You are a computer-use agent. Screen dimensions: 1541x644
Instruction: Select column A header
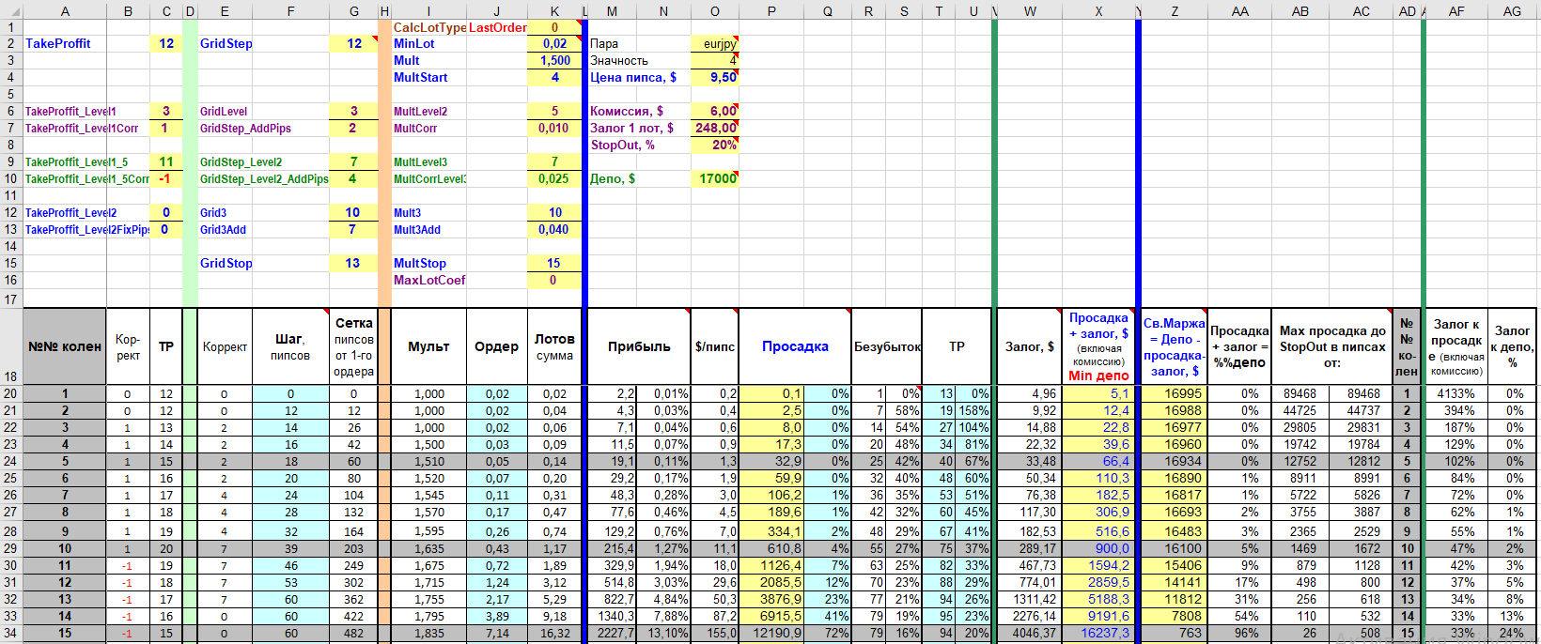point(65,11)
